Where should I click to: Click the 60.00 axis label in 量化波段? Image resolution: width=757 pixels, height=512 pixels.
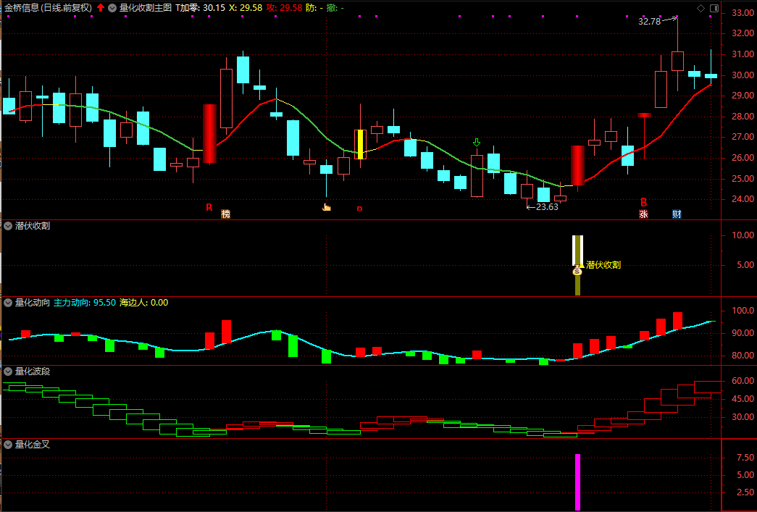743,381
